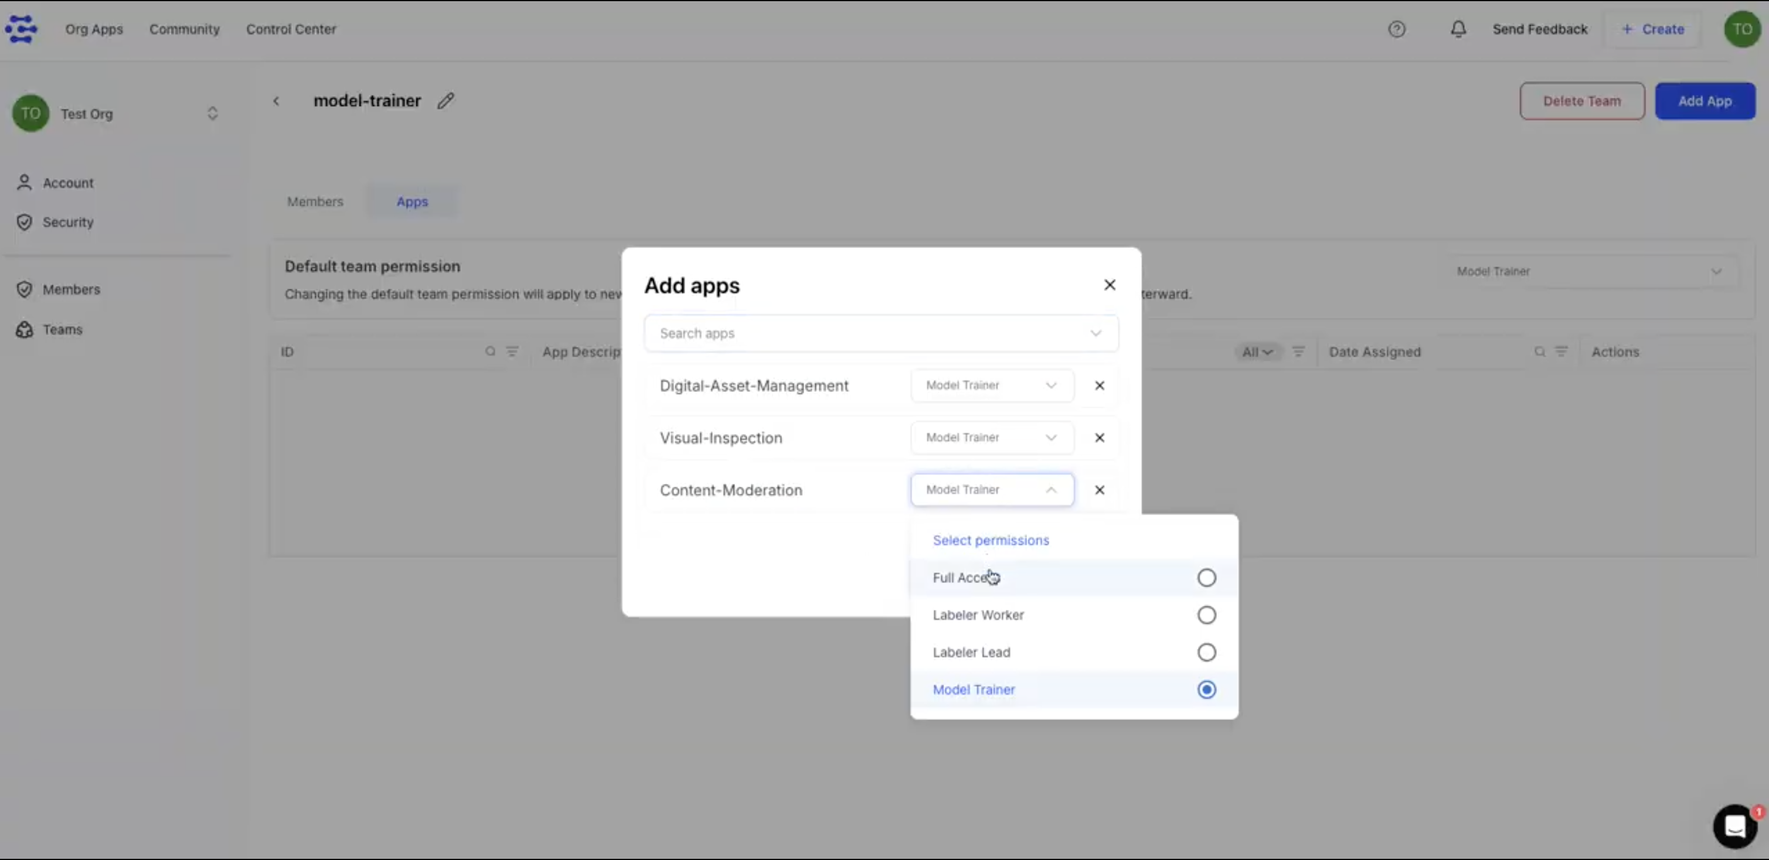The height and width of the screenshot is (860, 1769).
Task: Click the help question mark icon
Action: coord(1397,28)
